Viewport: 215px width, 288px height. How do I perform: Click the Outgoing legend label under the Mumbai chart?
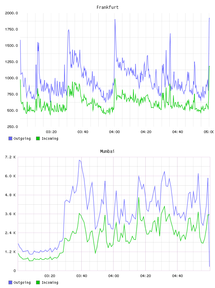[x=22, y=283]
